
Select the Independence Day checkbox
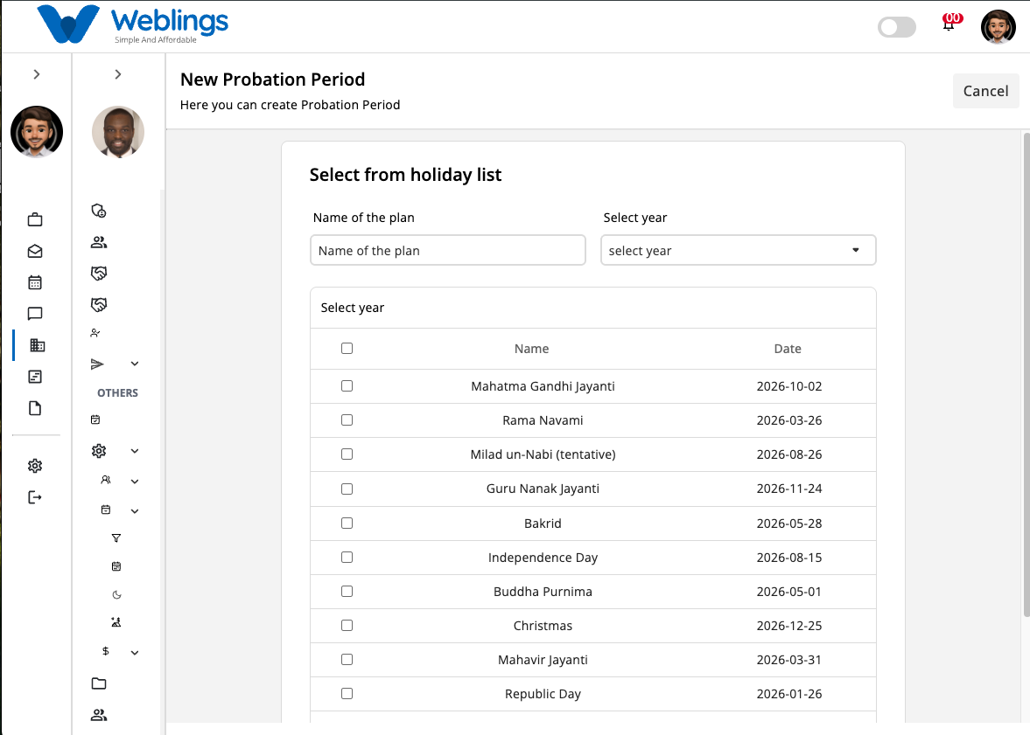(x=347, y=558)
